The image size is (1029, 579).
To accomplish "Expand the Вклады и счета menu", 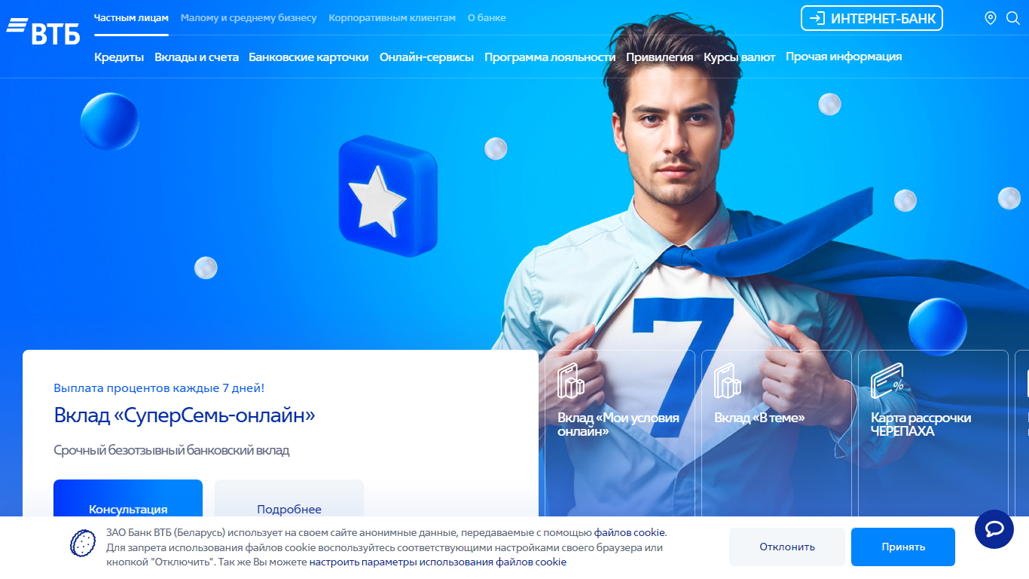I will (197, 57).
